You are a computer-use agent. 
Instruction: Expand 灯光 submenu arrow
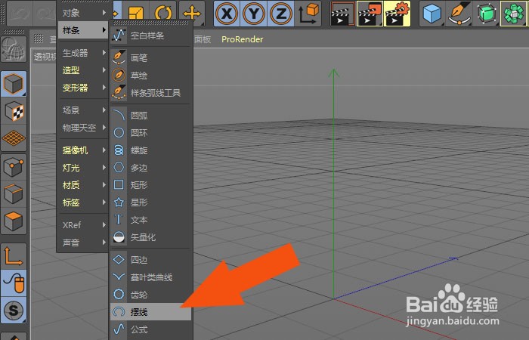pos(104,168)
